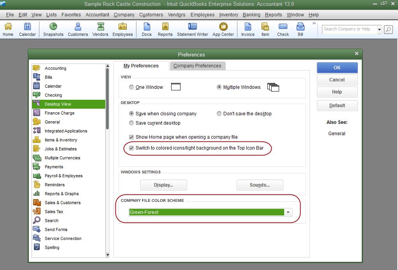Open Item toolbar icon
The image size is (398, 270).
click(x=265, y=29)
